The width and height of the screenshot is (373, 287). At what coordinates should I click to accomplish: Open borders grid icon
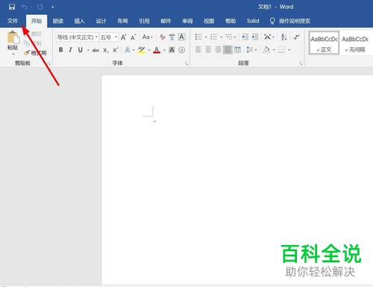281,50
